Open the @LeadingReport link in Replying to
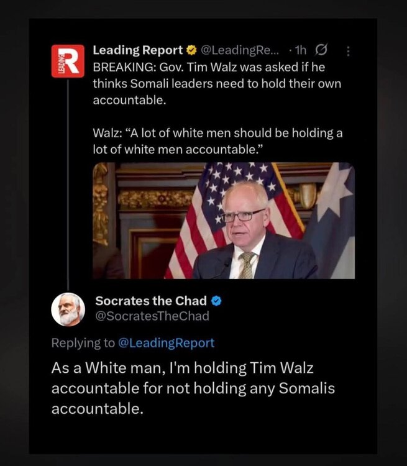 pyautogui.click(x=166, y=343)
